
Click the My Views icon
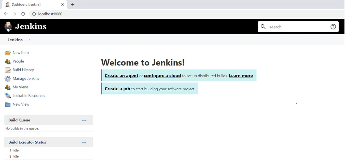point(8,87)
